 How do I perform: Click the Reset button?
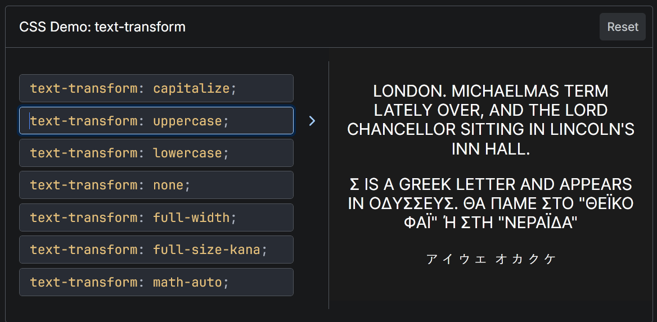(622, 27)
